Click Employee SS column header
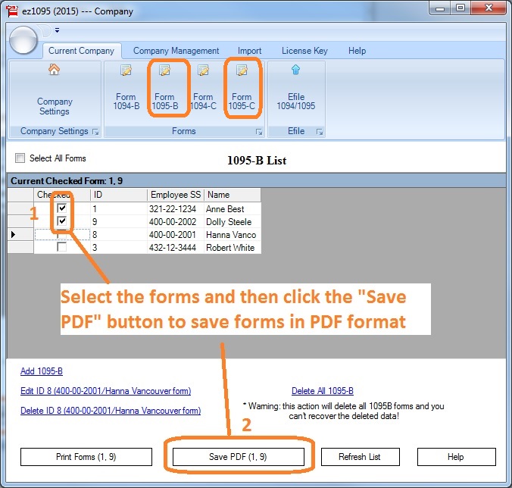The image size is (512, 488). point(176,195)
